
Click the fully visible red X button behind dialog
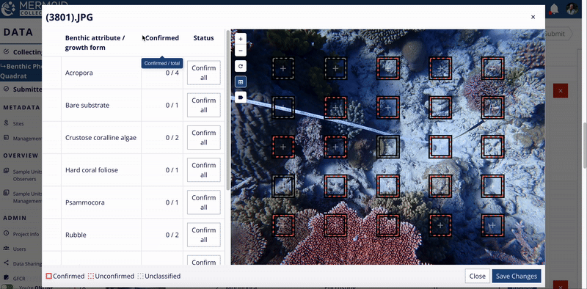(x=561, y=91)
